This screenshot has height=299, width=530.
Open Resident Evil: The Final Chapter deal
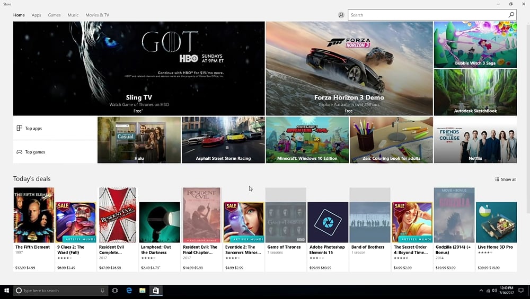[x=201, y=230]
